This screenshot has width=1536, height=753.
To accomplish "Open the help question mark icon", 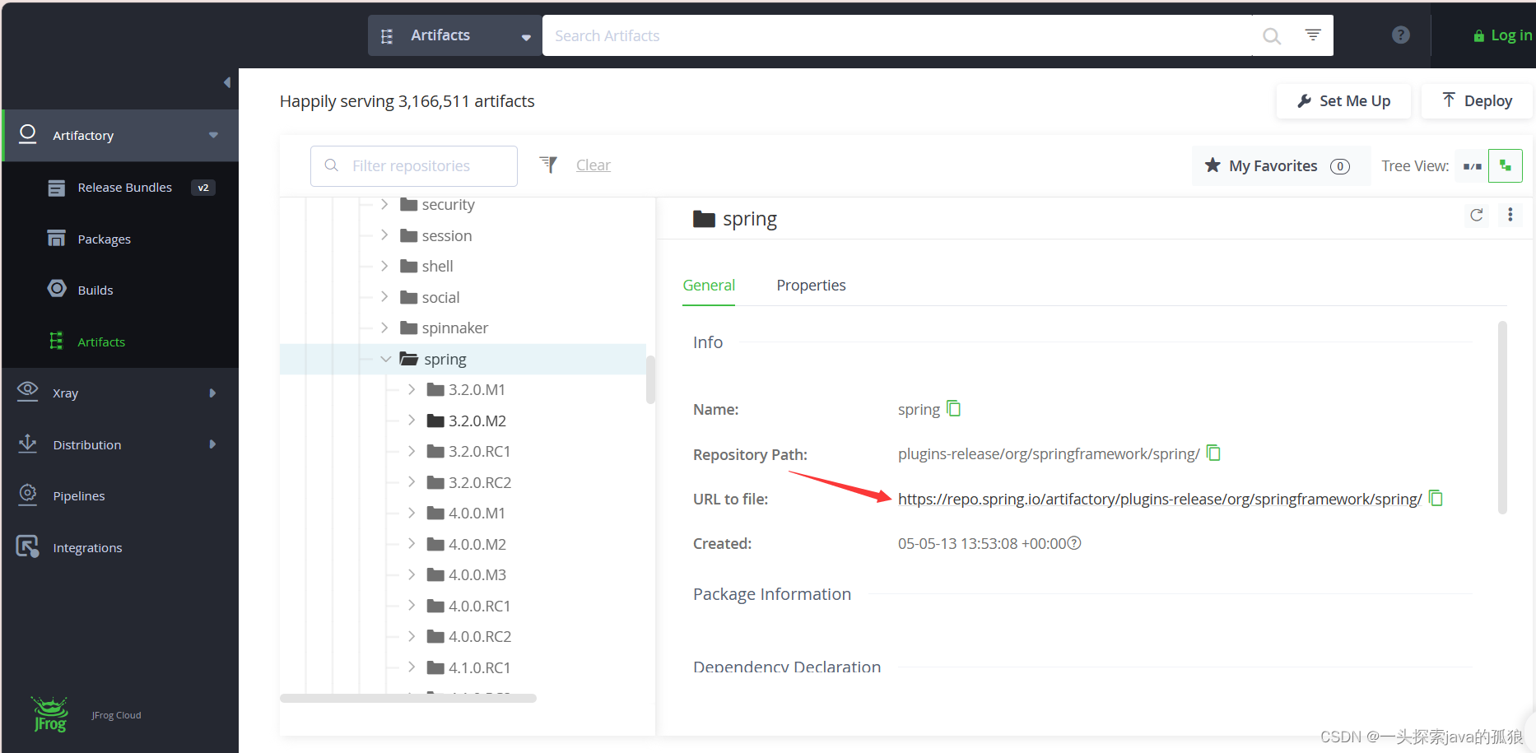I will click(x=1401, y=35).
